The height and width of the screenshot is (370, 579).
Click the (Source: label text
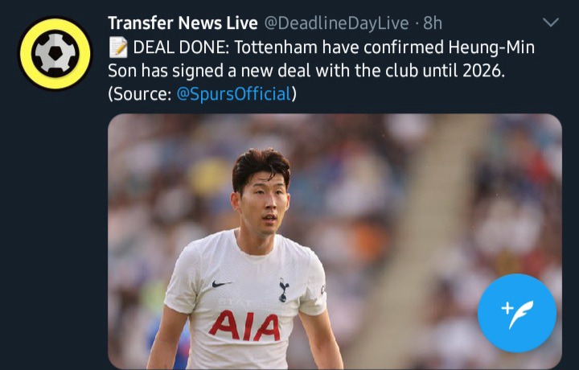[140, 94]
